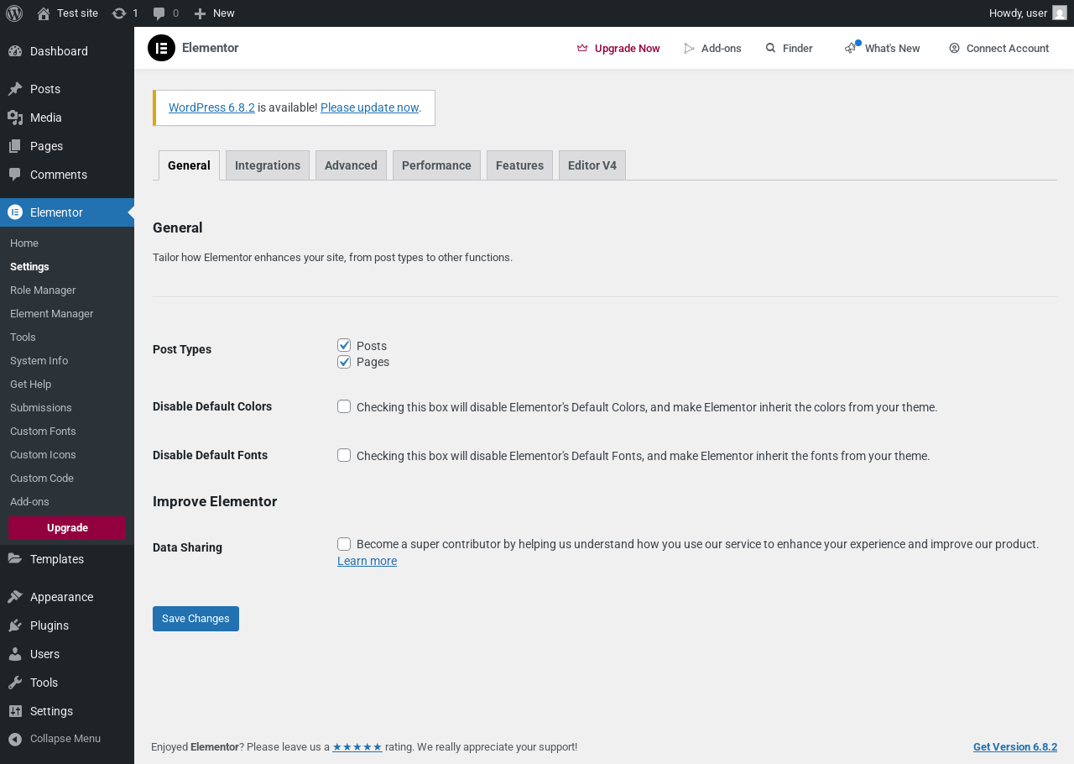
Task: Click Howdy, user account text
Action: coord(1018,13)
